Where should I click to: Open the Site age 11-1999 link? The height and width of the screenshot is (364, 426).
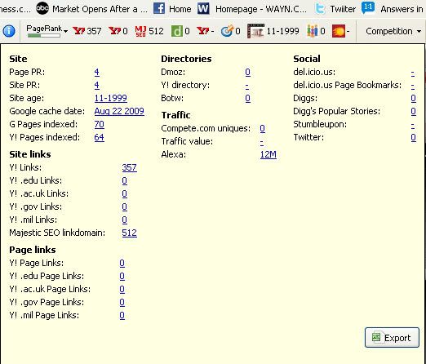[x=111, y=98]
